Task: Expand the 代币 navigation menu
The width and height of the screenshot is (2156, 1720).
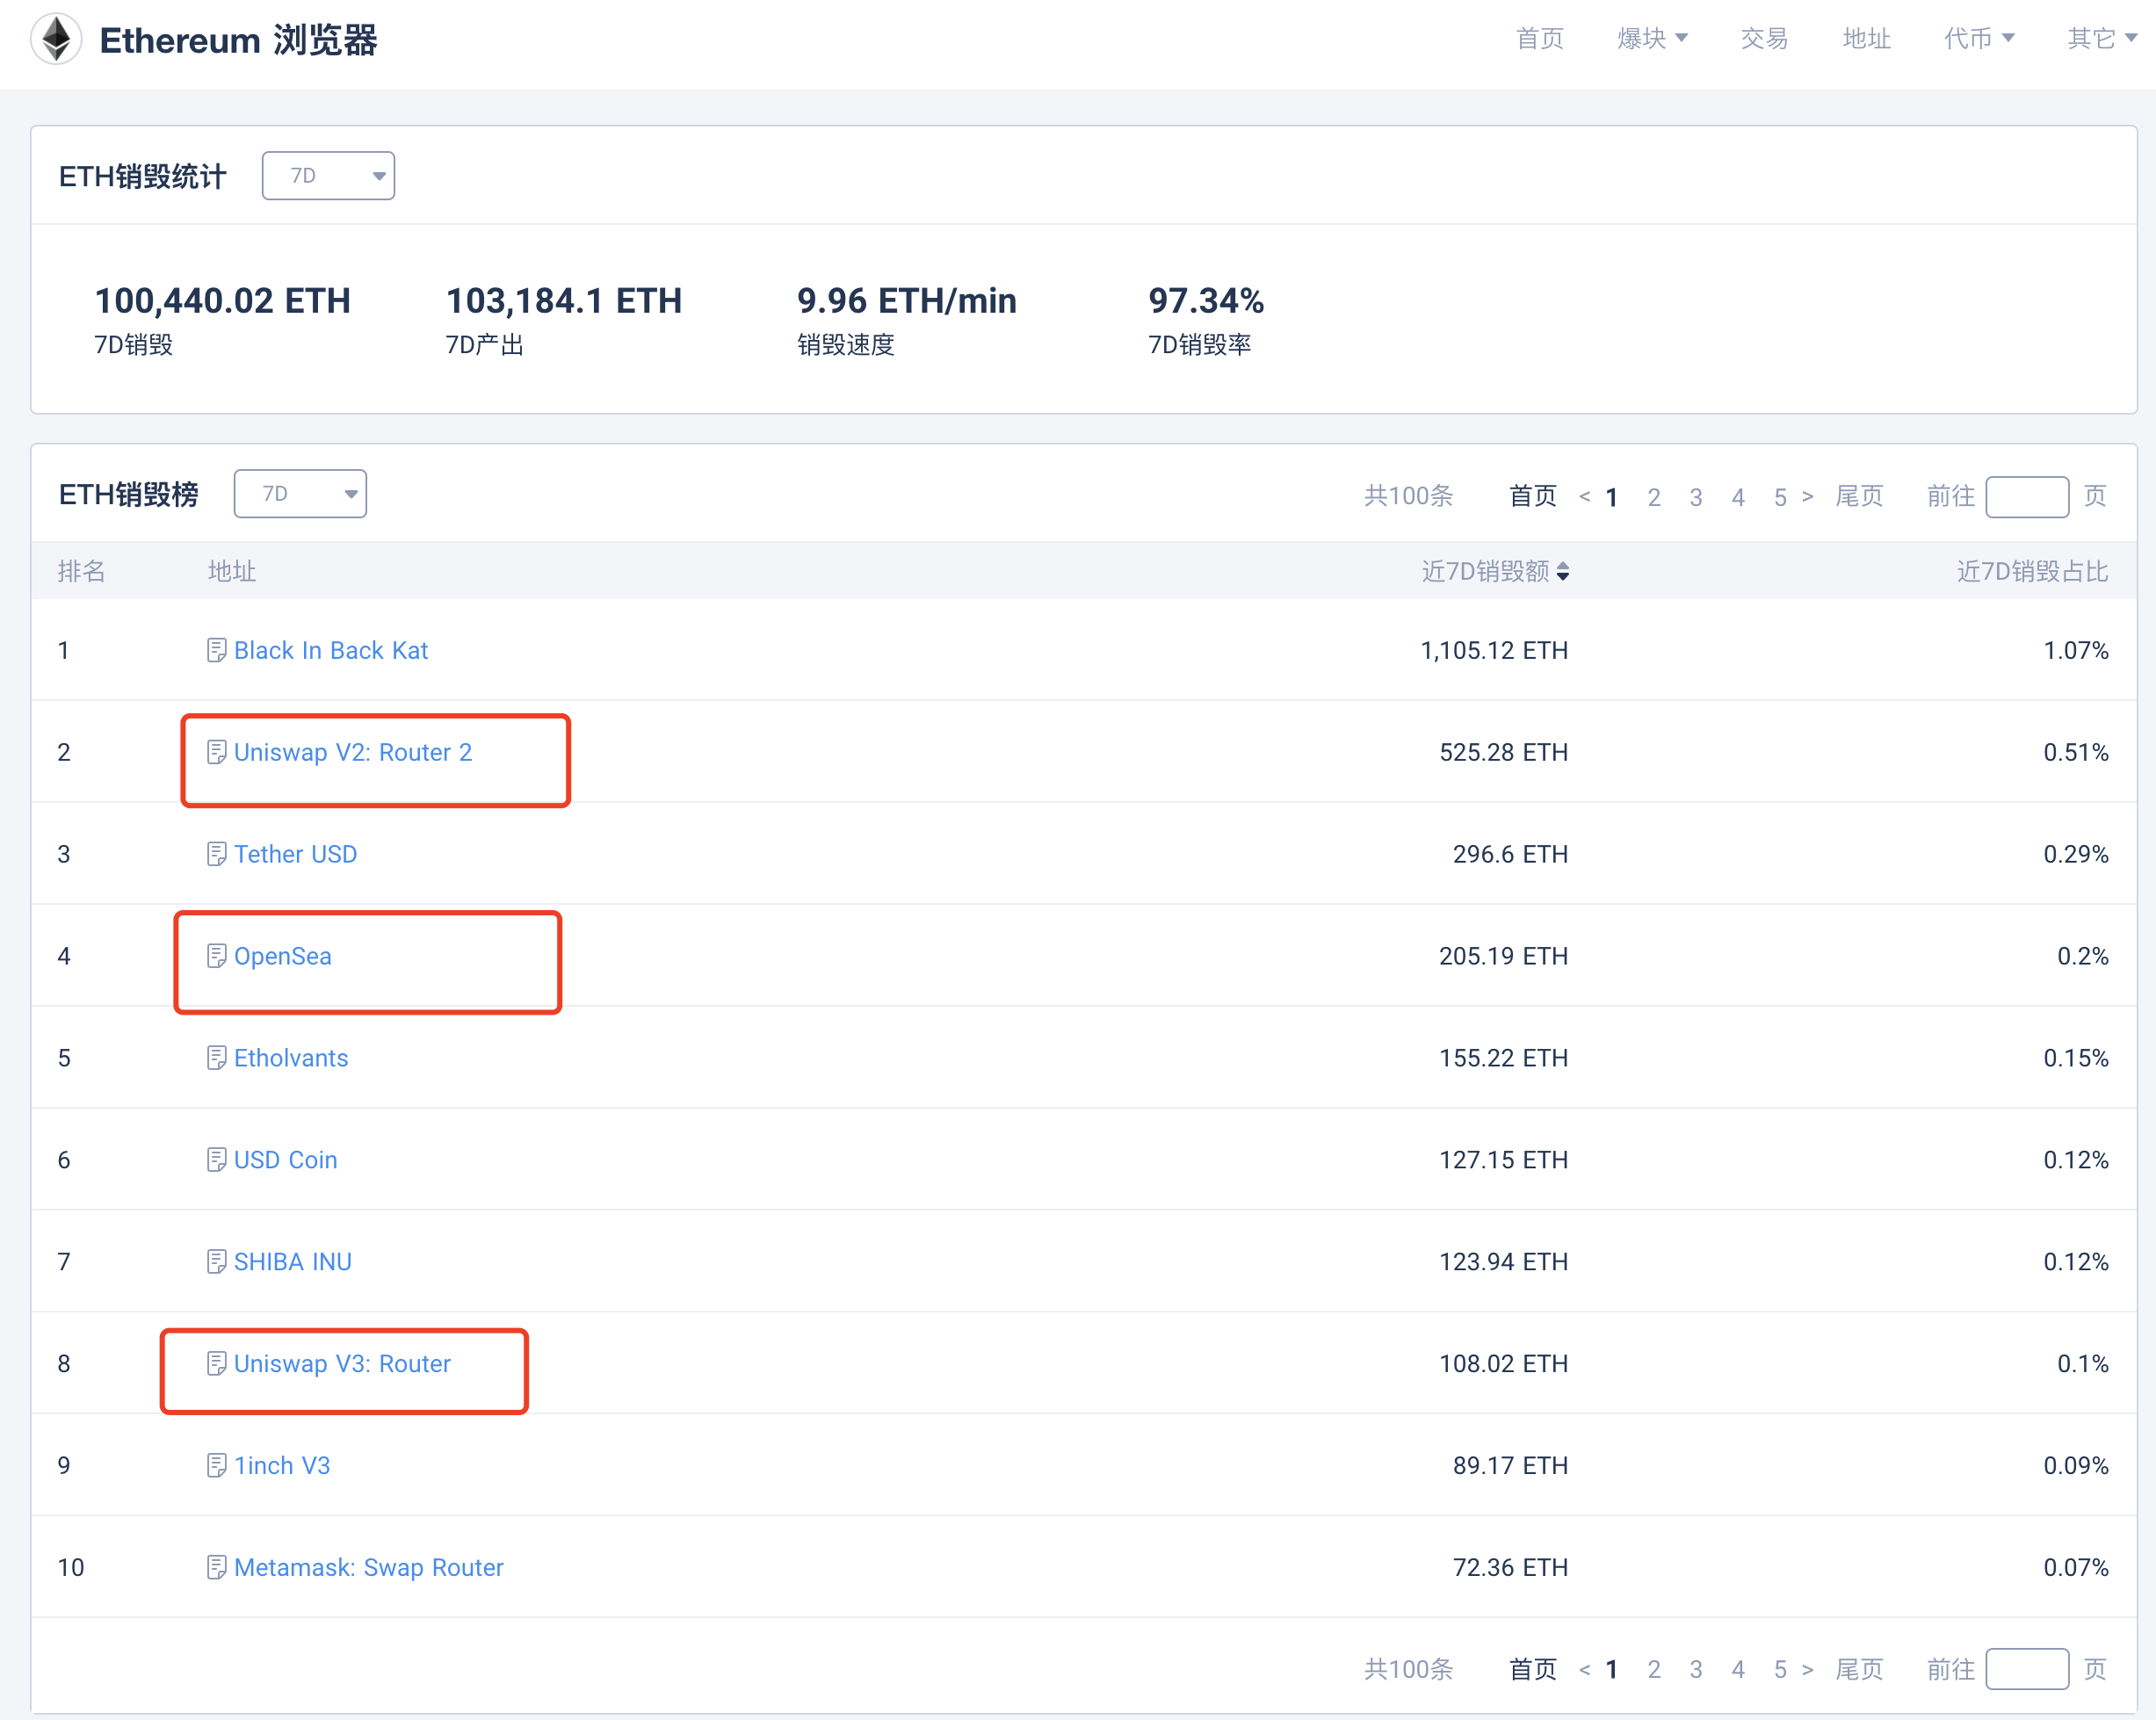Action: [x=1979, y=39]
